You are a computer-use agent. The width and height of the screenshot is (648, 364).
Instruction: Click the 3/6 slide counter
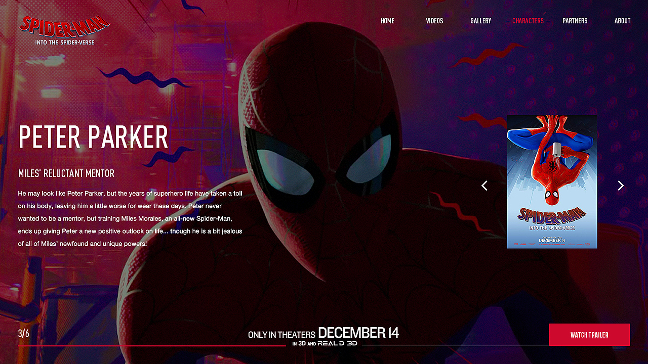[24, 334]
